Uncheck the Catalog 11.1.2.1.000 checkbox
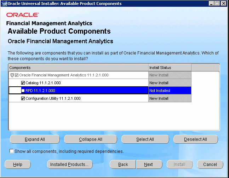The width and height of the screenshot is (229, 178). tap(23, 83)
